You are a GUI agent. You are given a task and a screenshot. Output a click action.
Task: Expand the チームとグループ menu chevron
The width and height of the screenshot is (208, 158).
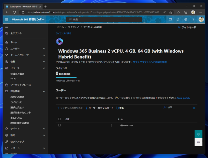click(44, 55)
